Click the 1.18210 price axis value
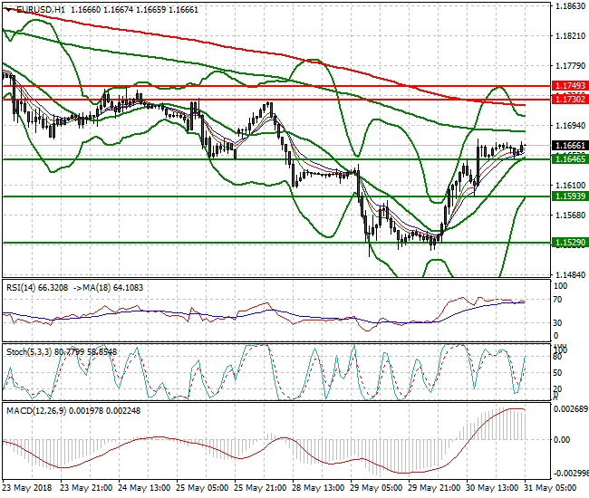Image resolution: width=589 pixels, height=498 pixels. [x=570, y=36]
